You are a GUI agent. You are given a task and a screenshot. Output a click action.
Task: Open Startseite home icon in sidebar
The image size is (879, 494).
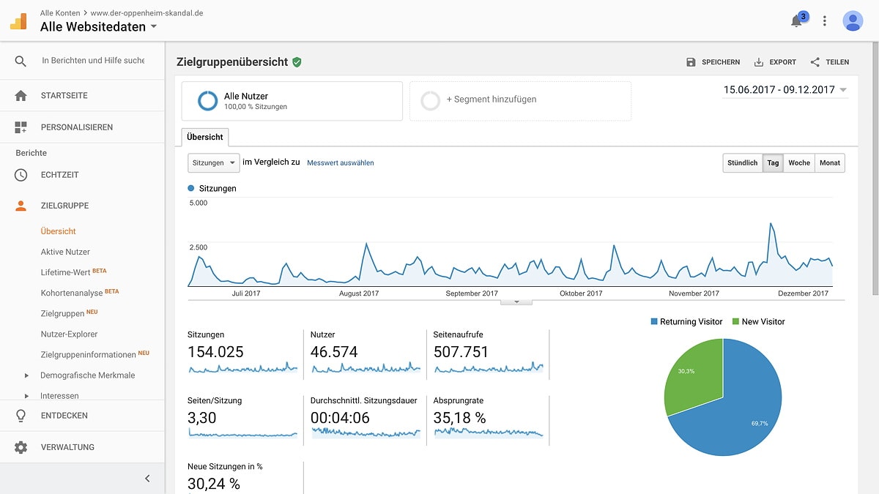point(21,96)
